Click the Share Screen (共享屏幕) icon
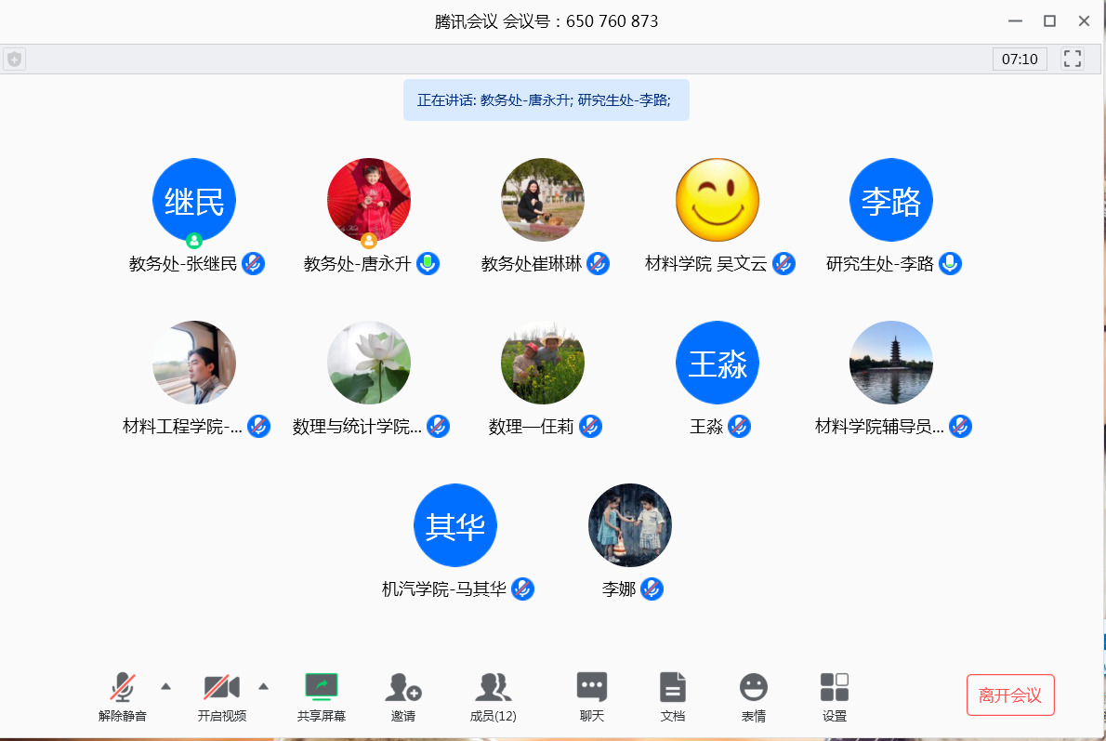This screenshot has width=1106, height=741. (322, 688)
